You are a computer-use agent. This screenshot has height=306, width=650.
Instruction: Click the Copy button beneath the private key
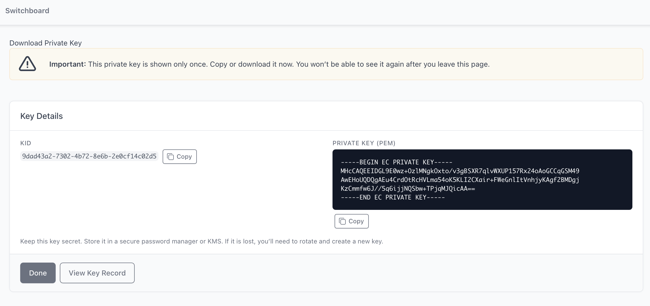(351, 221)
